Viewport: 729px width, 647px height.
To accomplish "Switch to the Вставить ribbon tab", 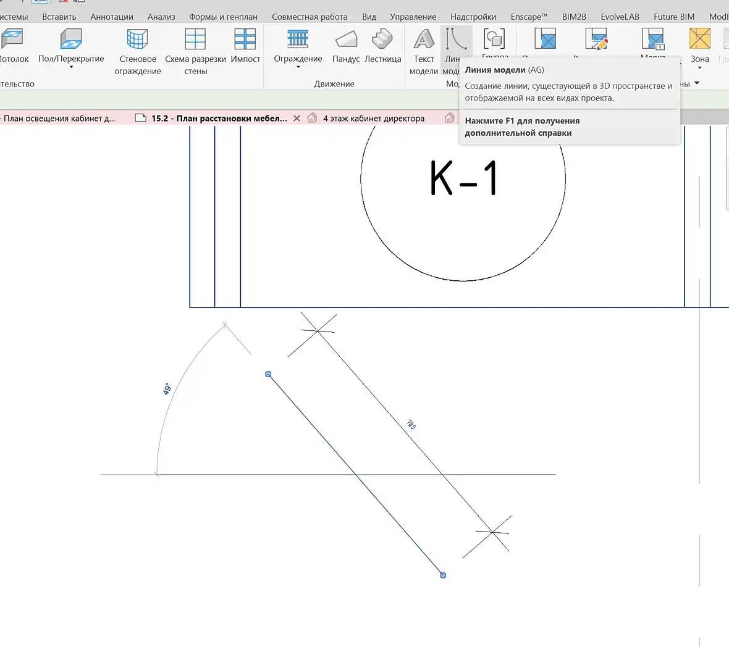I will pyautogui.click(x=59, y=17).
